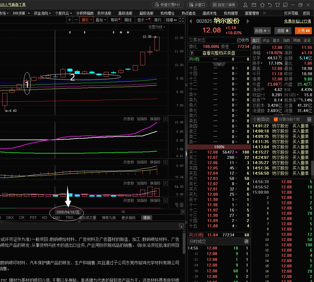Switch to the 明细 tab
The width and height of the screenshot is (314, 282).
(x=297, y=40)
